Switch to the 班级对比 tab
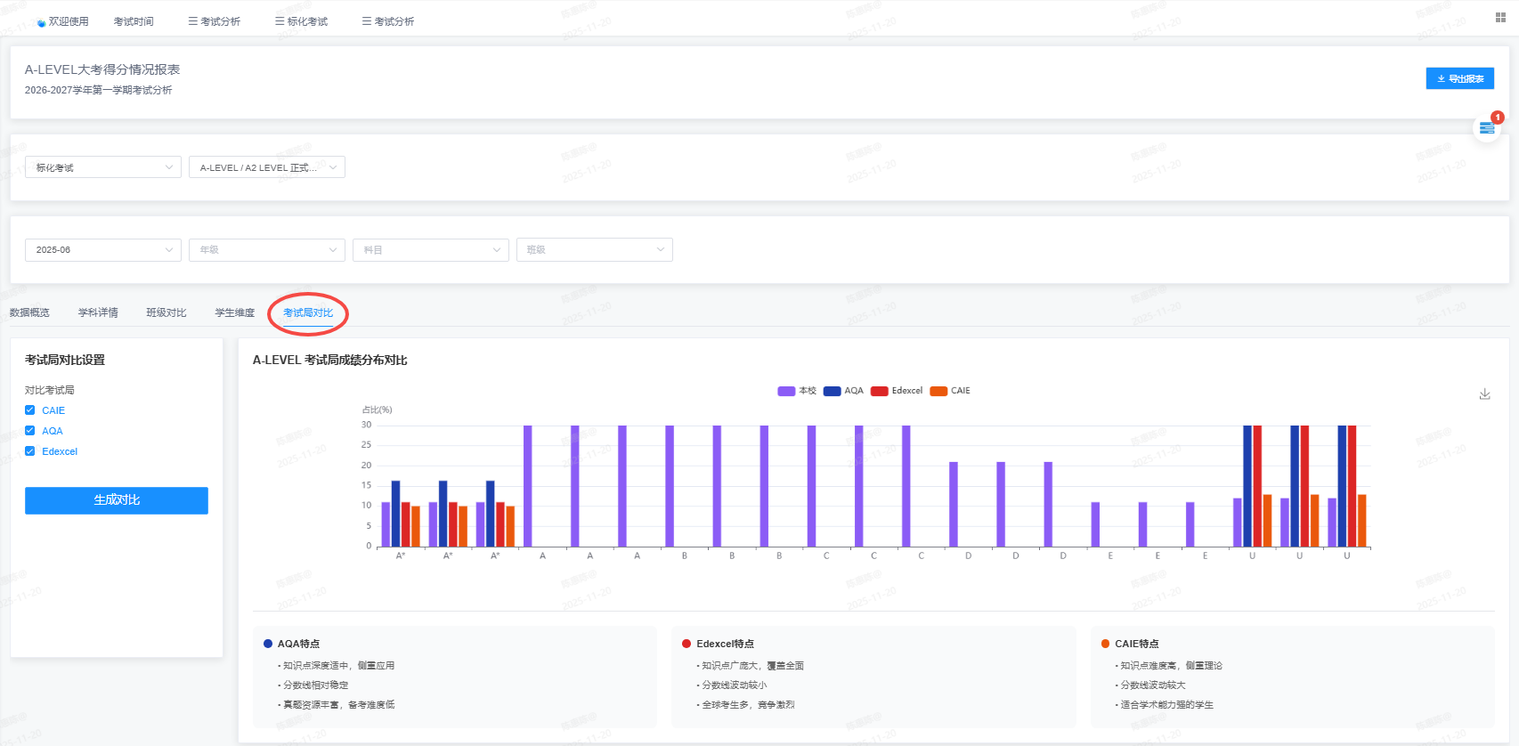 pos(167,312)
